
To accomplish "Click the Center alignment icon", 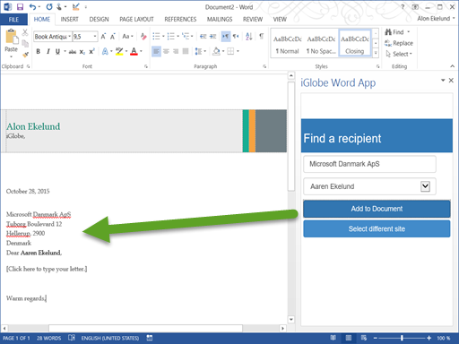I will click(x=166, y=51).
